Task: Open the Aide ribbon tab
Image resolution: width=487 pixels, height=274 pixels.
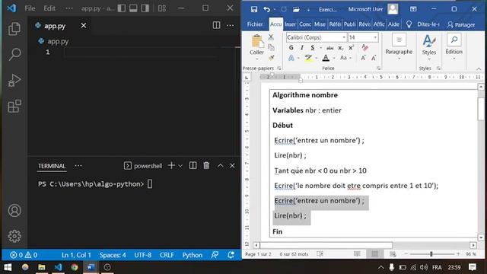Action: pyautogui.click(x=393, y=24)
